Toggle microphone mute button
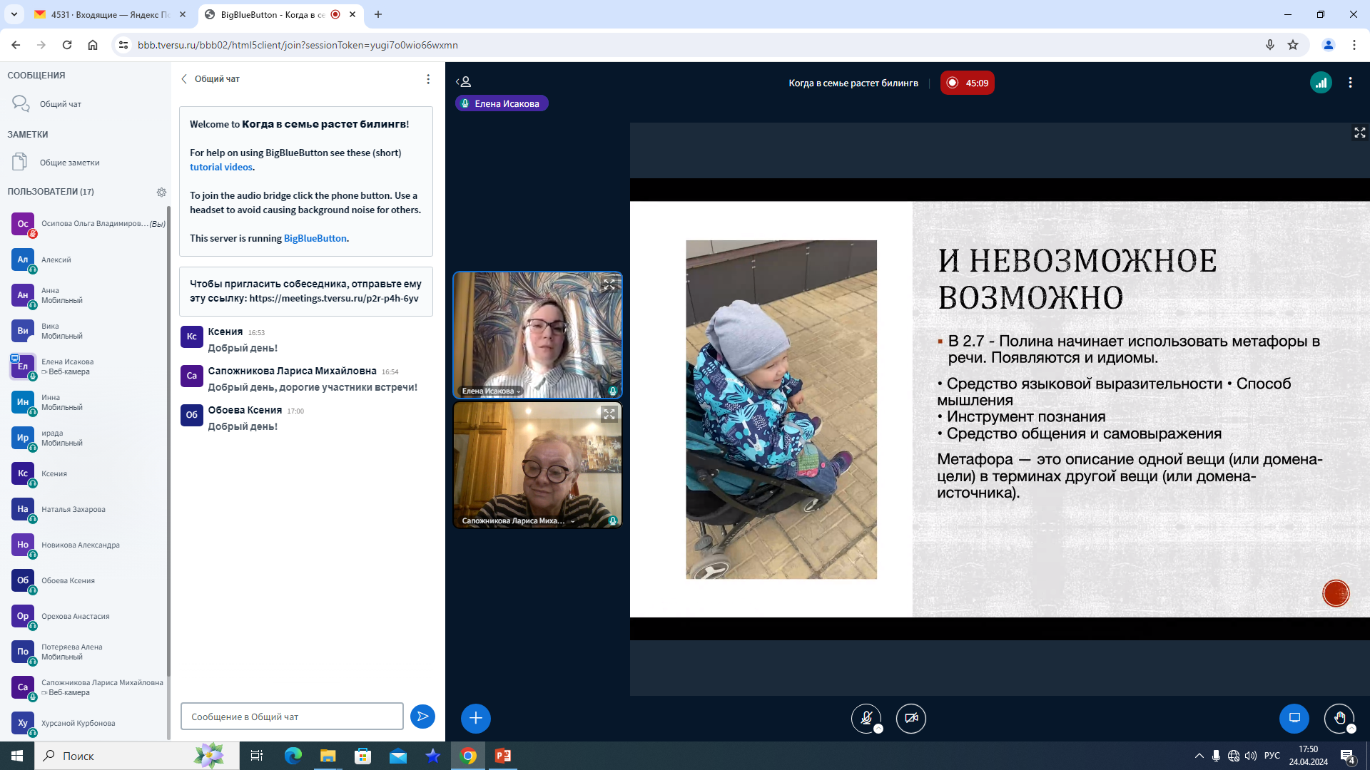Screen dimensions: 1370x770 (866, 718)
